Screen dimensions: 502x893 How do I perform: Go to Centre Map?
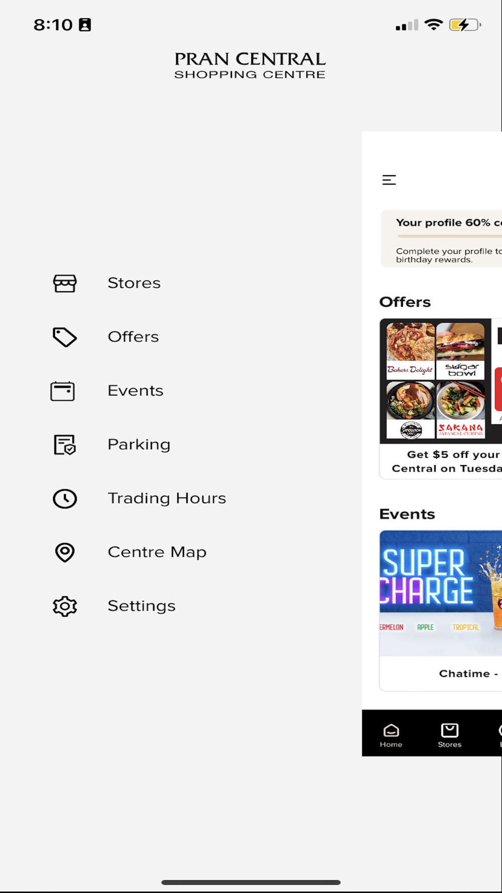pyautogui.click(x=157, y=552)
